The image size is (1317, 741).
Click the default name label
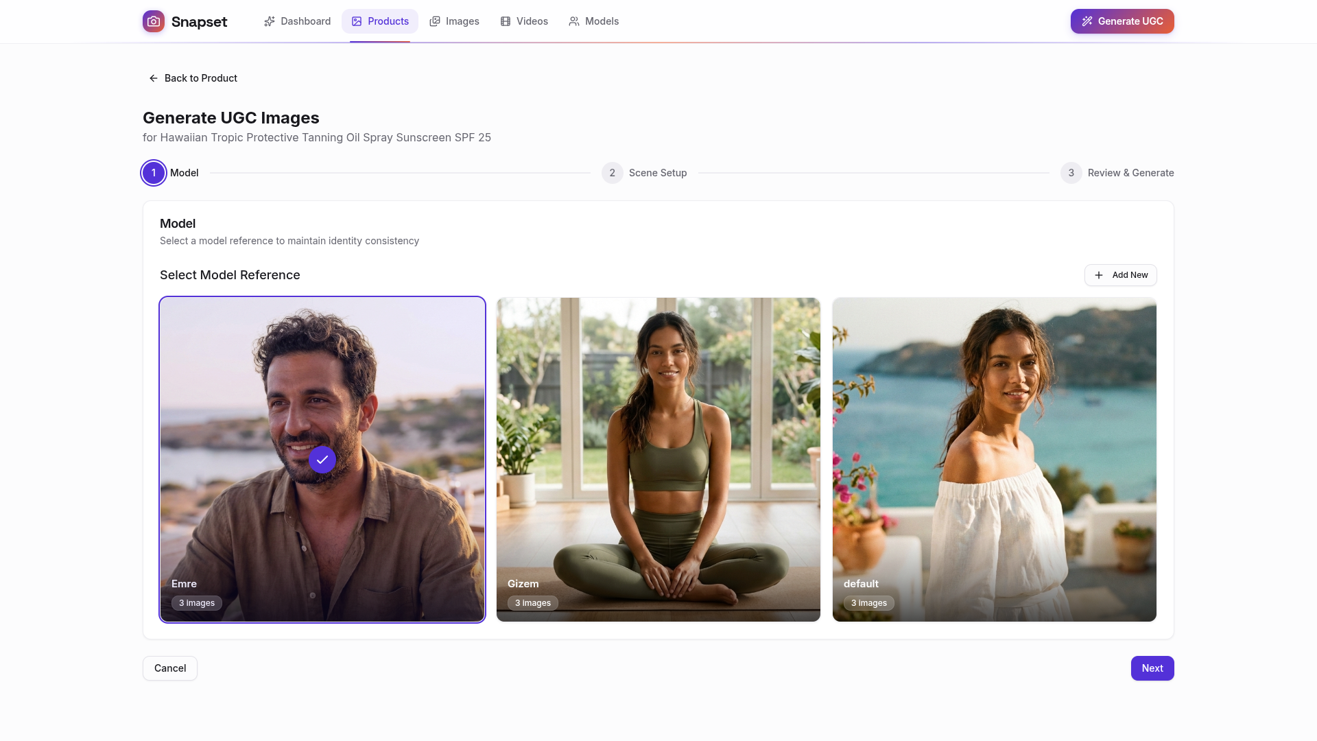tap(861, 584)
